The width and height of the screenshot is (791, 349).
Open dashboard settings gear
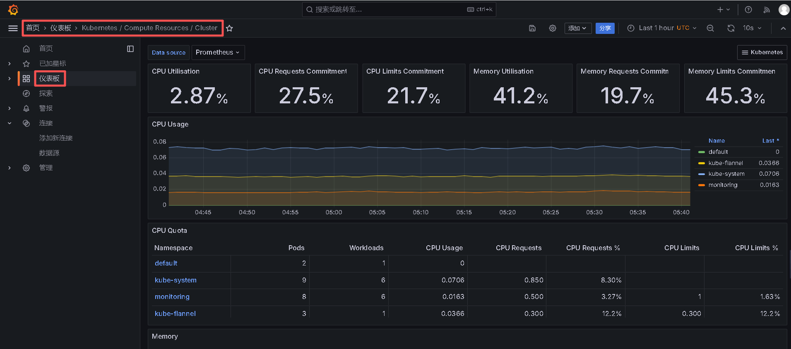[553, 28]
